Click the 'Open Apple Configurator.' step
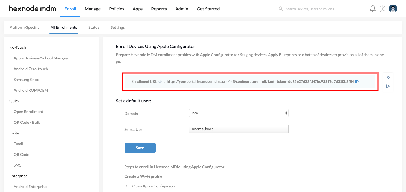 [154, 186]
